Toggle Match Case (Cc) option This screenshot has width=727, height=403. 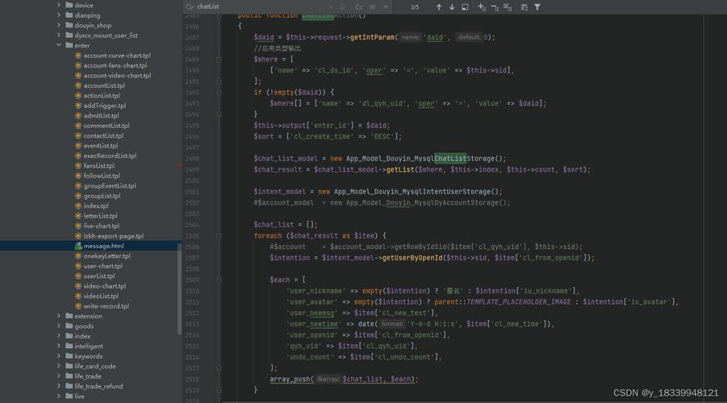tap(359, 7)
